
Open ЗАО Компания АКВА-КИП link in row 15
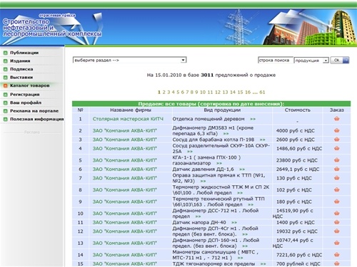[x=125, y=263]
